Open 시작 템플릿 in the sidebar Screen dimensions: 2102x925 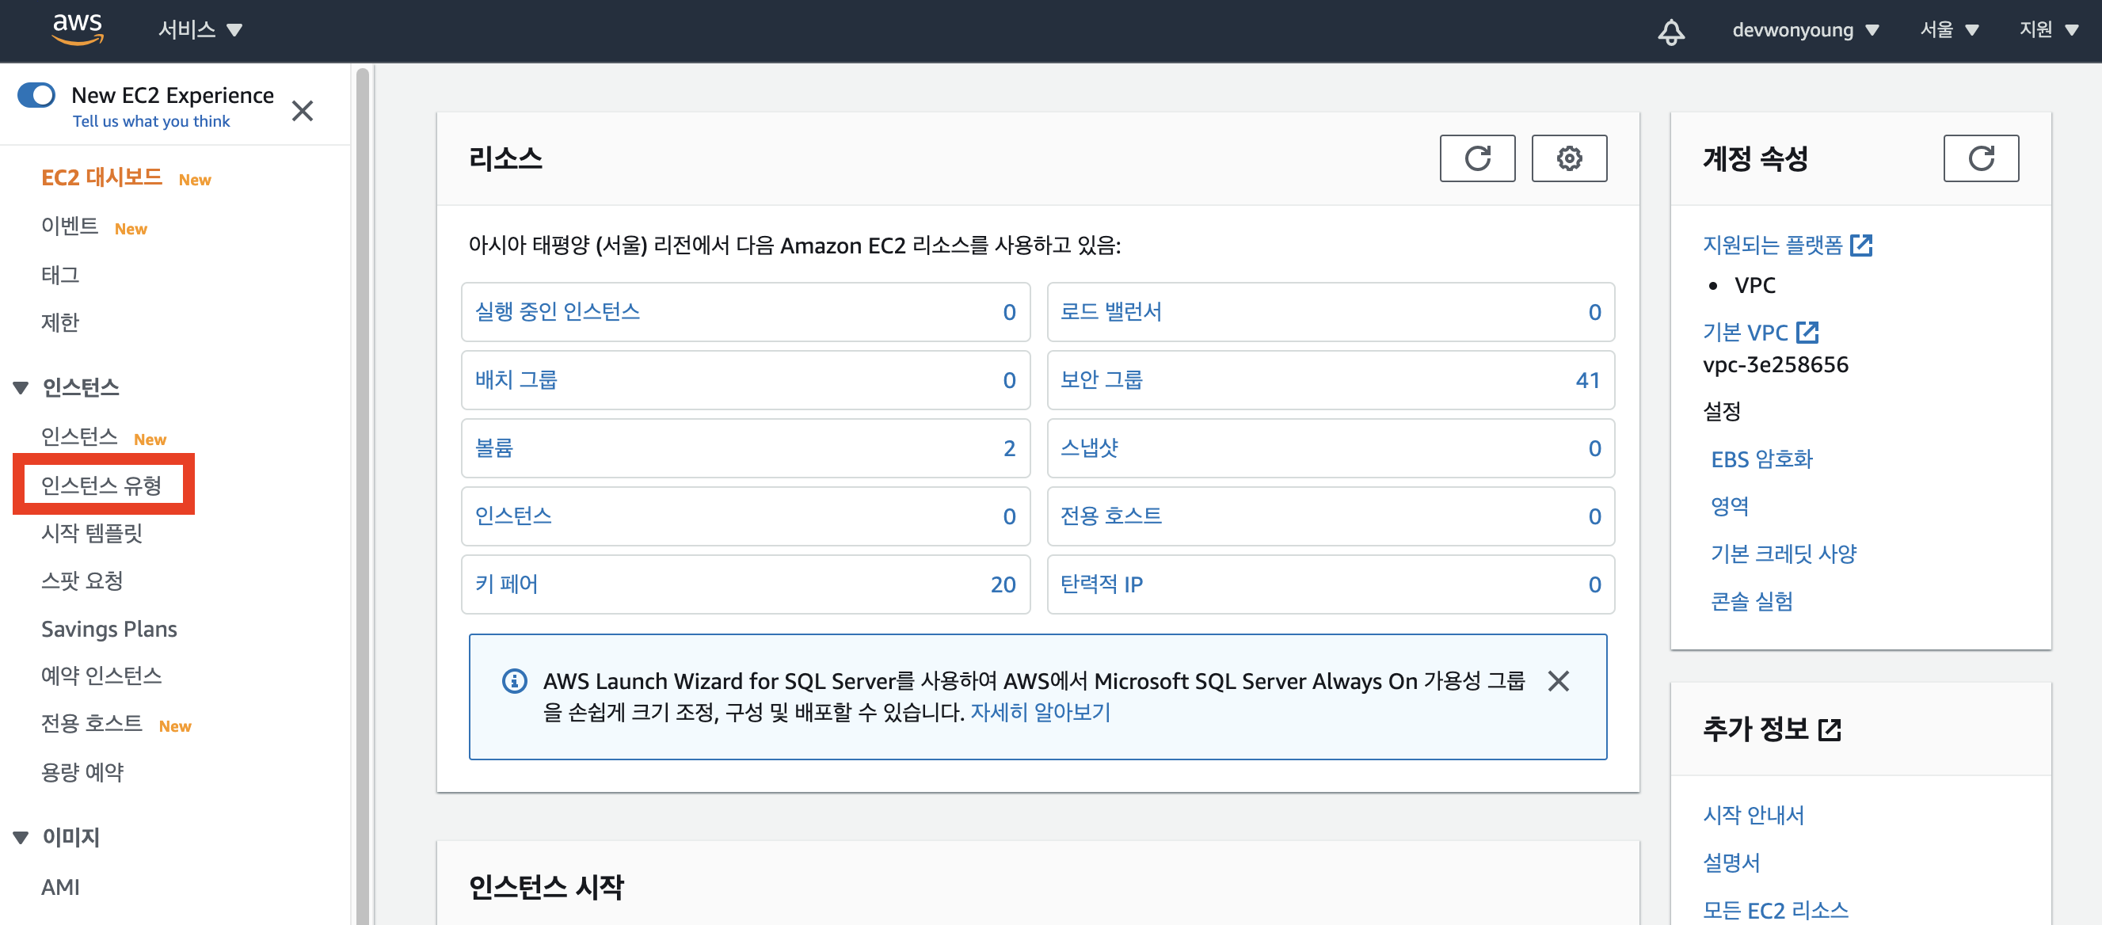(92, 533)
